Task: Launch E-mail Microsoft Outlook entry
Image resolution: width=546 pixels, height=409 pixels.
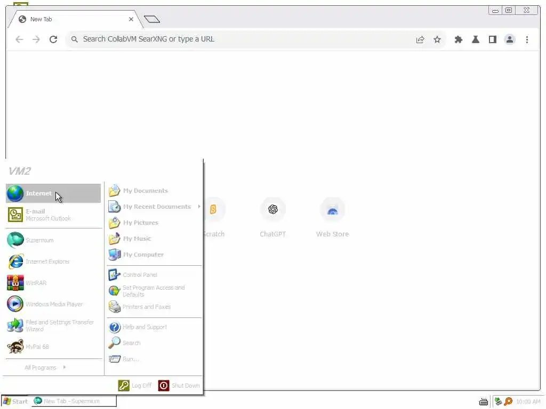Action: 53,215
